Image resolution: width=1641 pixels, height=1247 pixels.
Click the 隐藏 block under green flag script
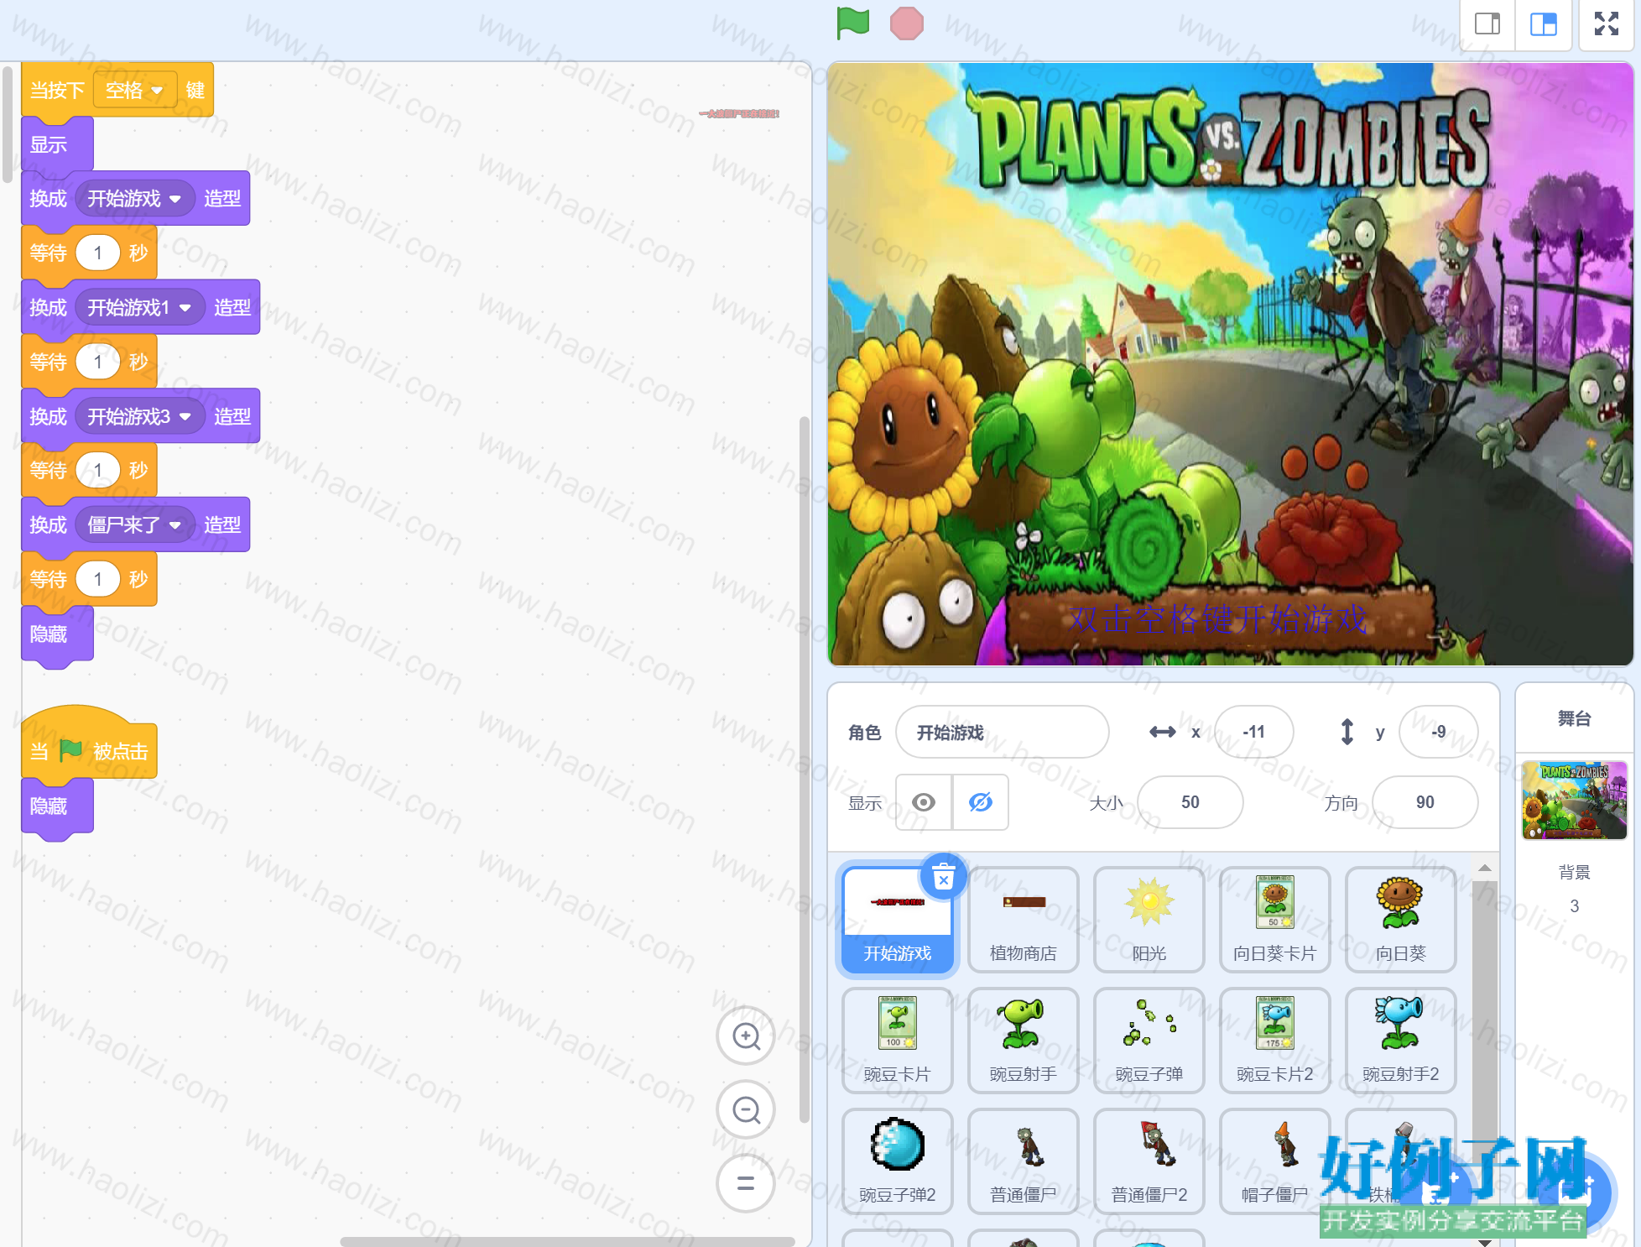[57, 806]
